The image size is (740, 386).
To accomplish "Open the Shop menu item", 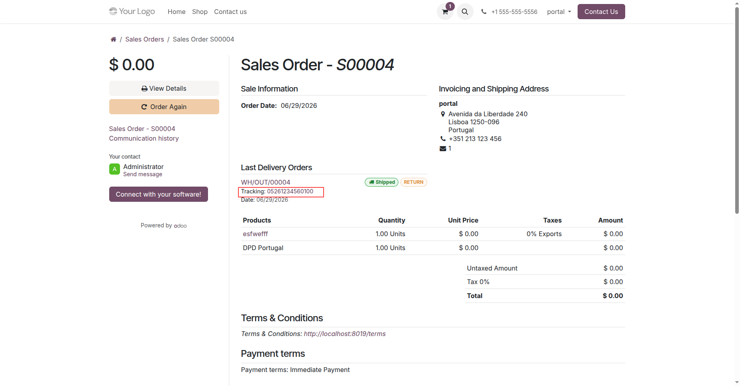I will pyautogui.click(x=200, y=12).
